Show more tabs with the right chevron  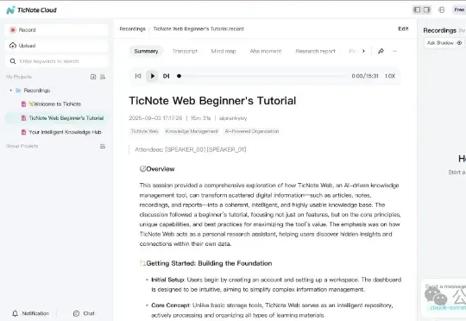[363, 51]
